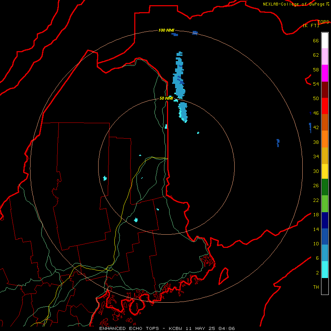Viewport: 331px width, 331px height.
Task: Click the gold swatch at 34
Action: (325, 156)
